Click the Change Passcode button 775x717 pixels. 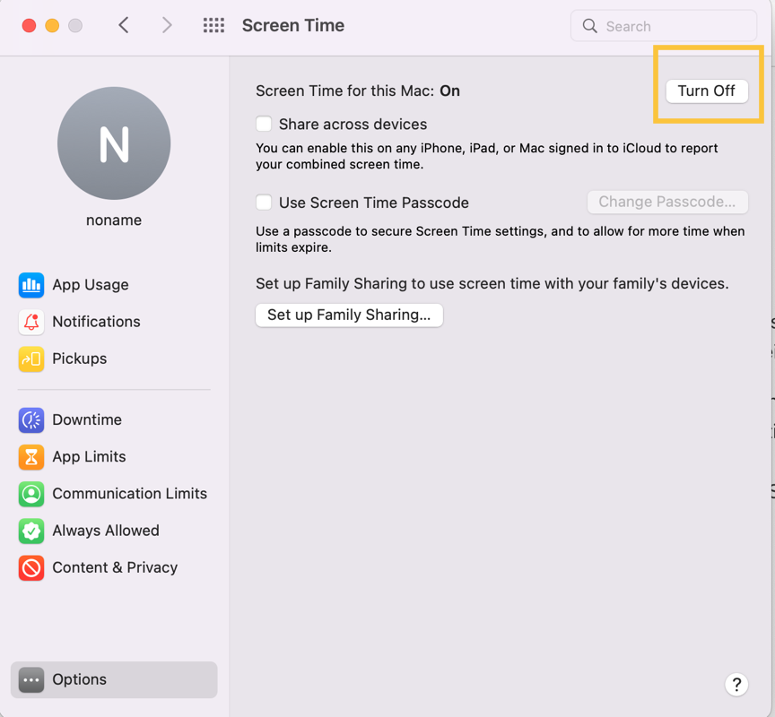click(x=666, y=202)
